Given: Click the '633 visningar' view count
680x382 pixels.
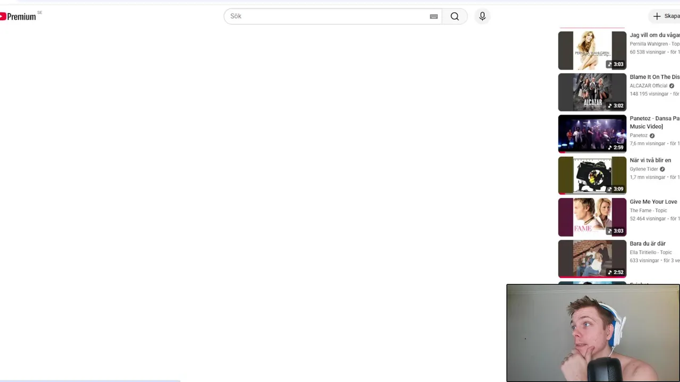Looking at the screenshot, I should [x=644, y=261].
